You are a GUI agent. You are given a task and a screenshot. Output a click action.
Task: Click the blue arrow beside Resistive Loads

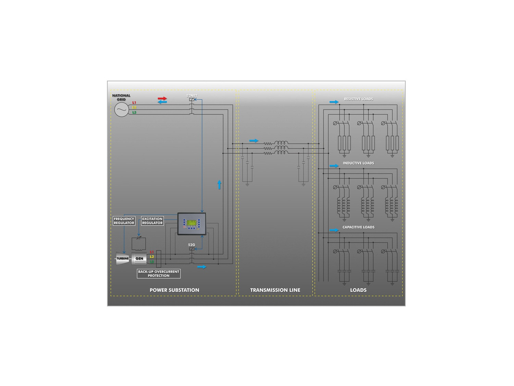tap(334, 102)
